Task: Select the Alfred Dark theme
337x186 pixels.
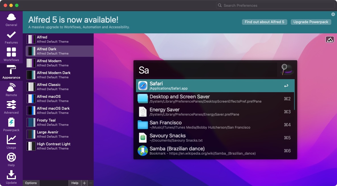Action: (60, 51)
